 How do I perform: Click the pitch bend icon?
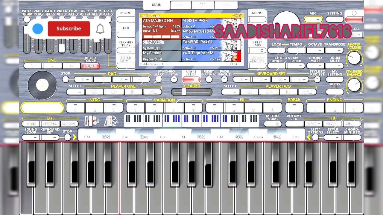[92, 121]
